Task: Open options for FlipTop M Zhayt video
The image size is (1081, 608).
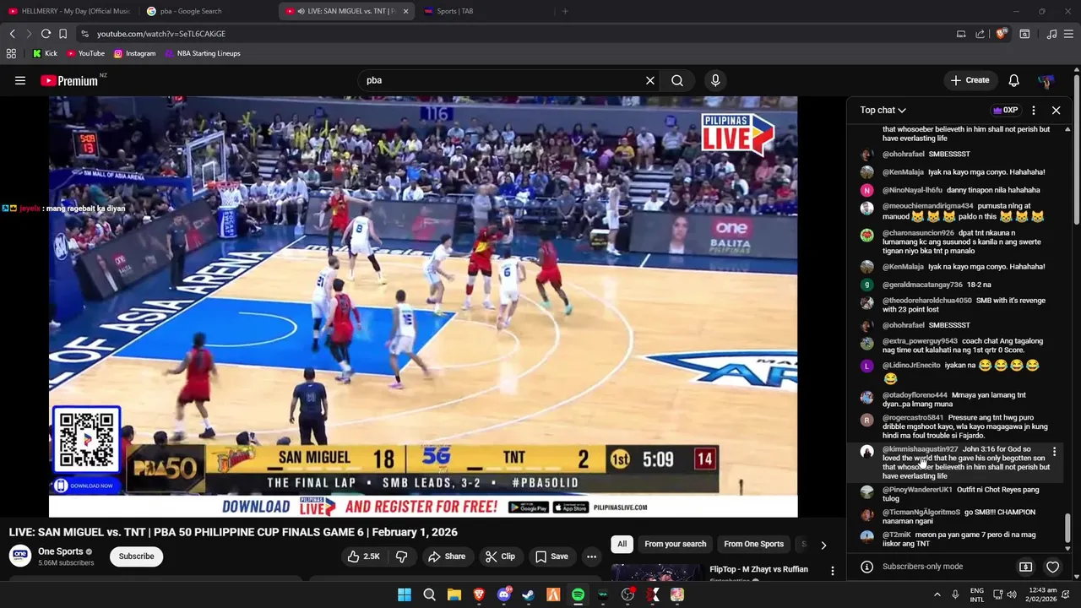Action: [832, 571]
